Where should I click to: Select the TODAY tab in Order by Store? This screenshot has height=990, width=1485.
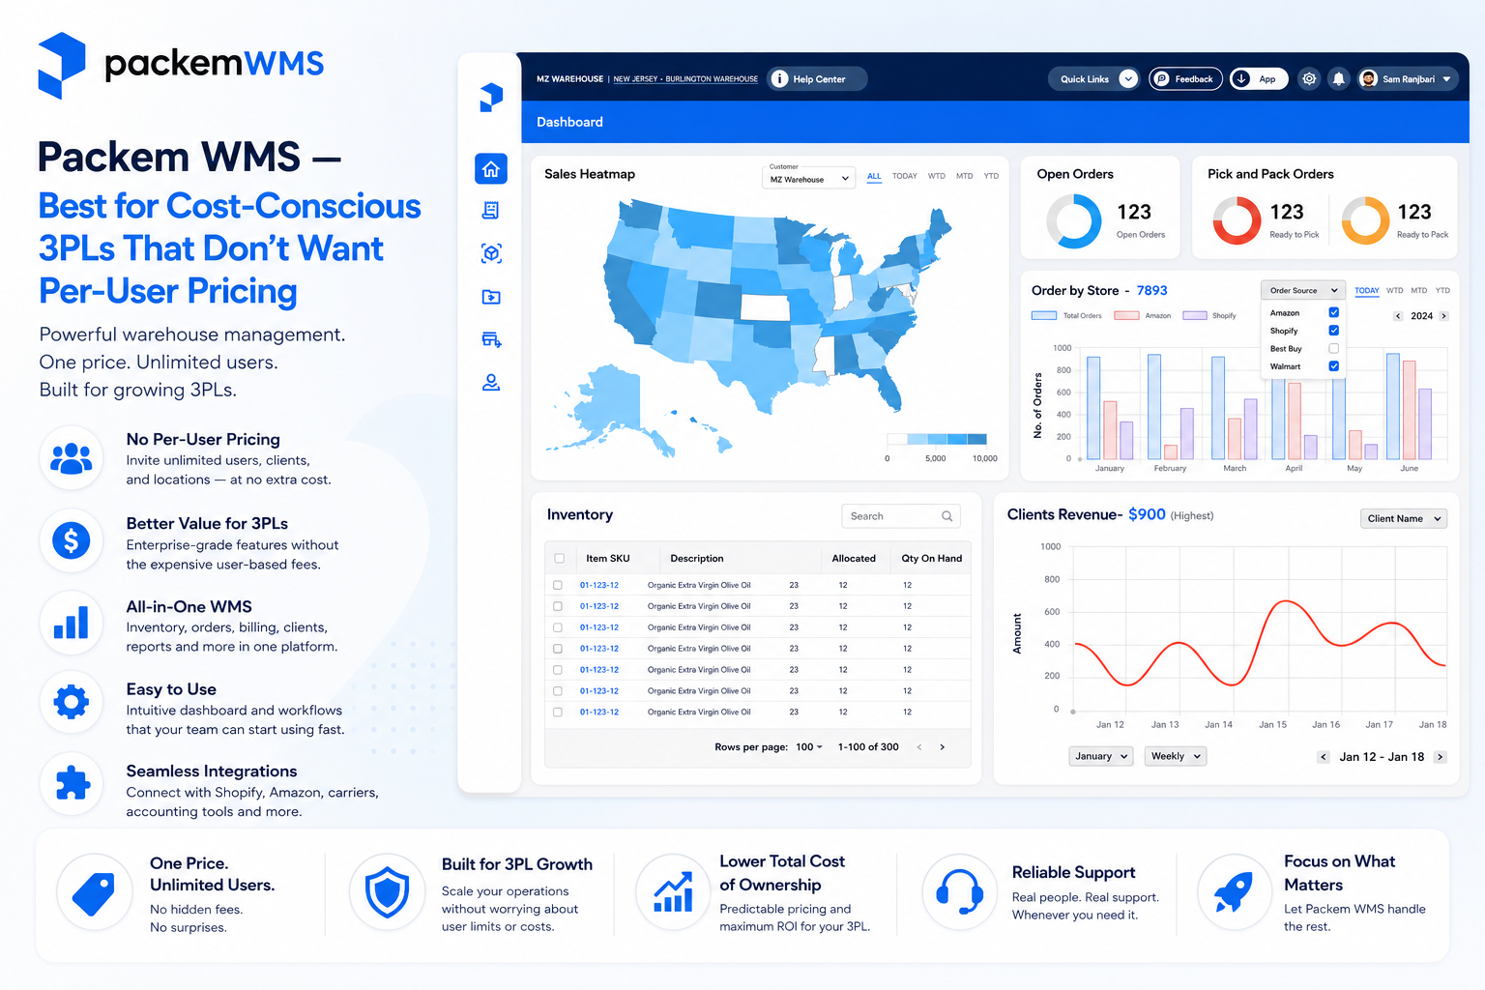(x=1367, y=291)
